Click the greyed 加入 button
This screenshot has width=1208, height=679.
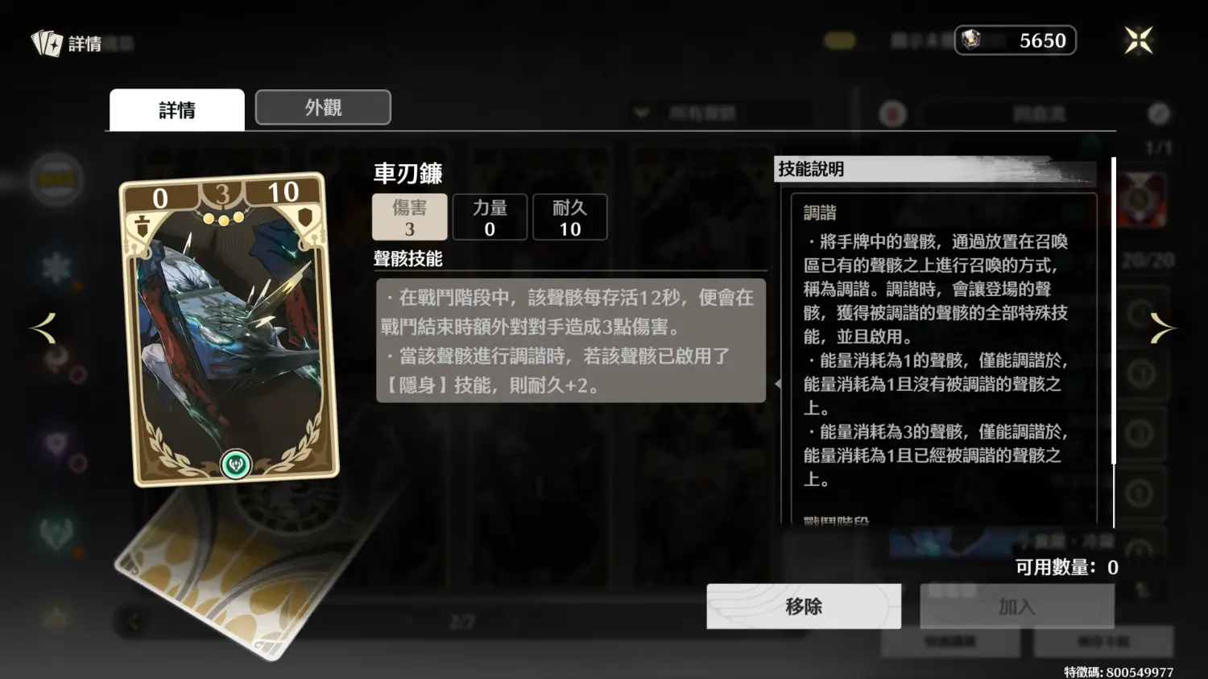pyautogui.click(x=1017, y=607)
